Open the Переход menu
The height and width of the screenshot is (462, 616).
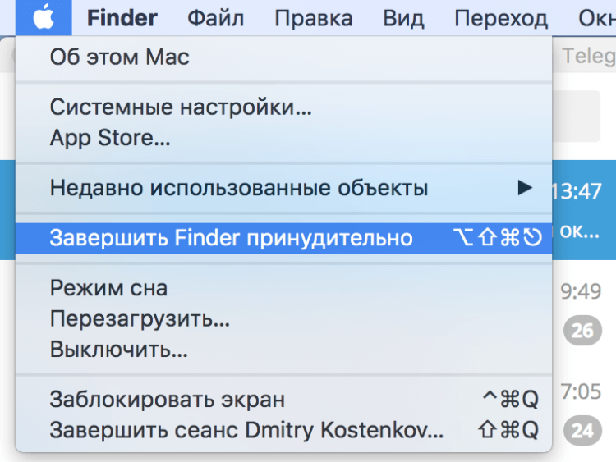(x=501, y=18)
